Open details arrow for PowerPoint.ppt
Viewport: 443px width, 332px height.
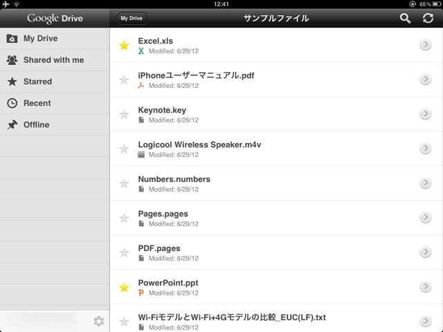(x=425, y=286)
